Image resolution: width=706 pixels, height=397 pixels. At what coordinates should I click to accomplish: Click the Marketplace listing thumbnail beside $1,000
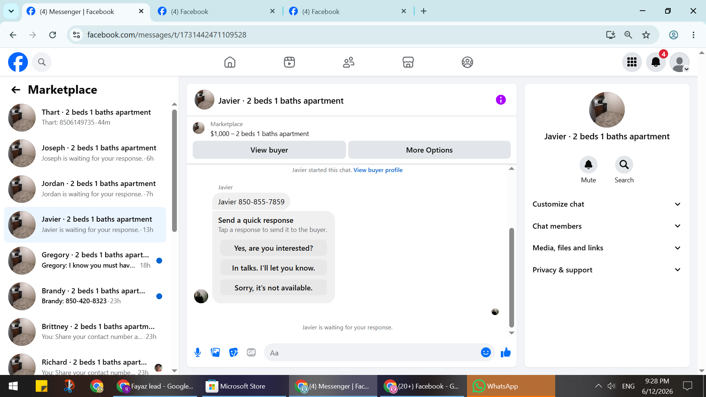click(199, 128)
